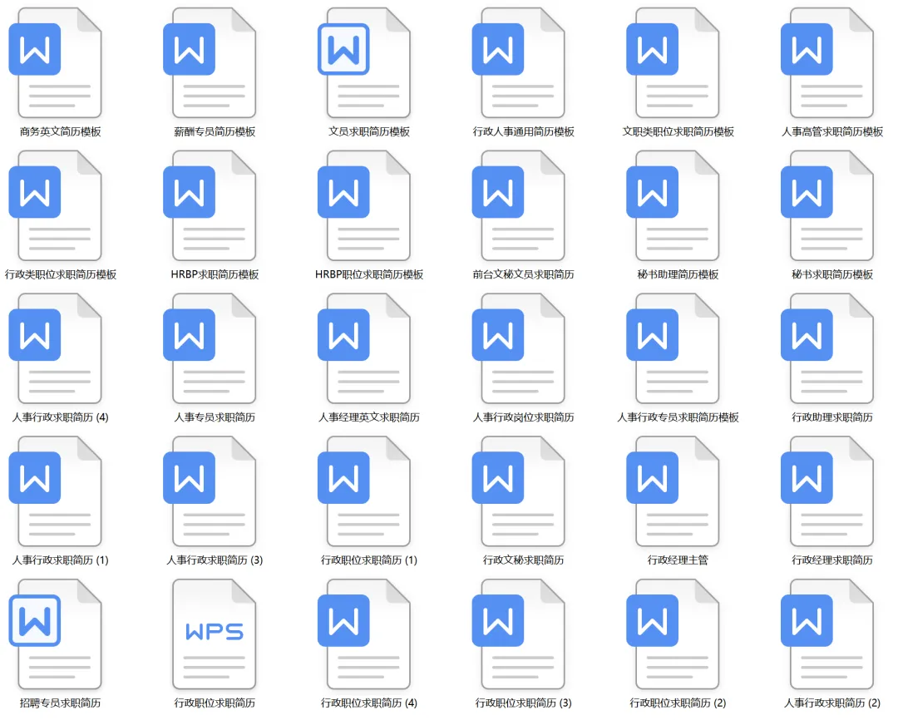Click the 人事行政求职简历 (2) file icon
898x720 pixels.
(827, 634)
